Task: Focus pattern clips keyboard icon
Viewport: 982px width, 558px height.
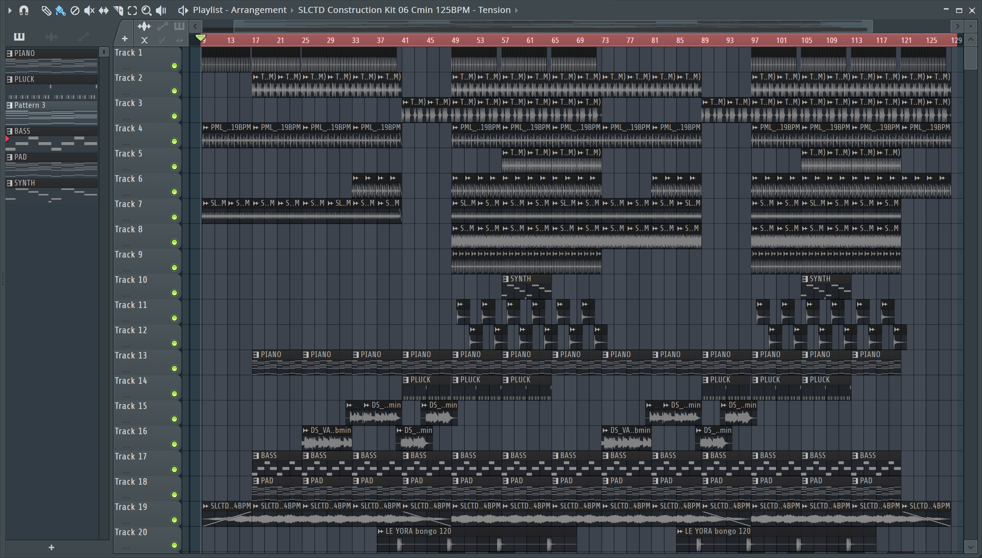Action: click(x=179, y=26)
